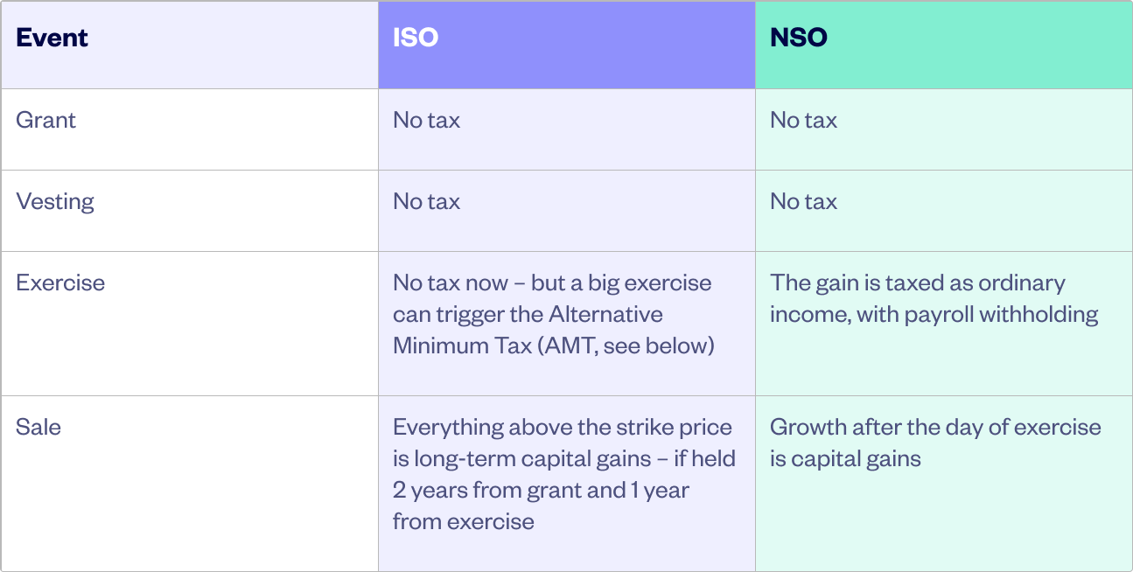Click NSO Exercise cell about ordinary income

click(943, 324)
